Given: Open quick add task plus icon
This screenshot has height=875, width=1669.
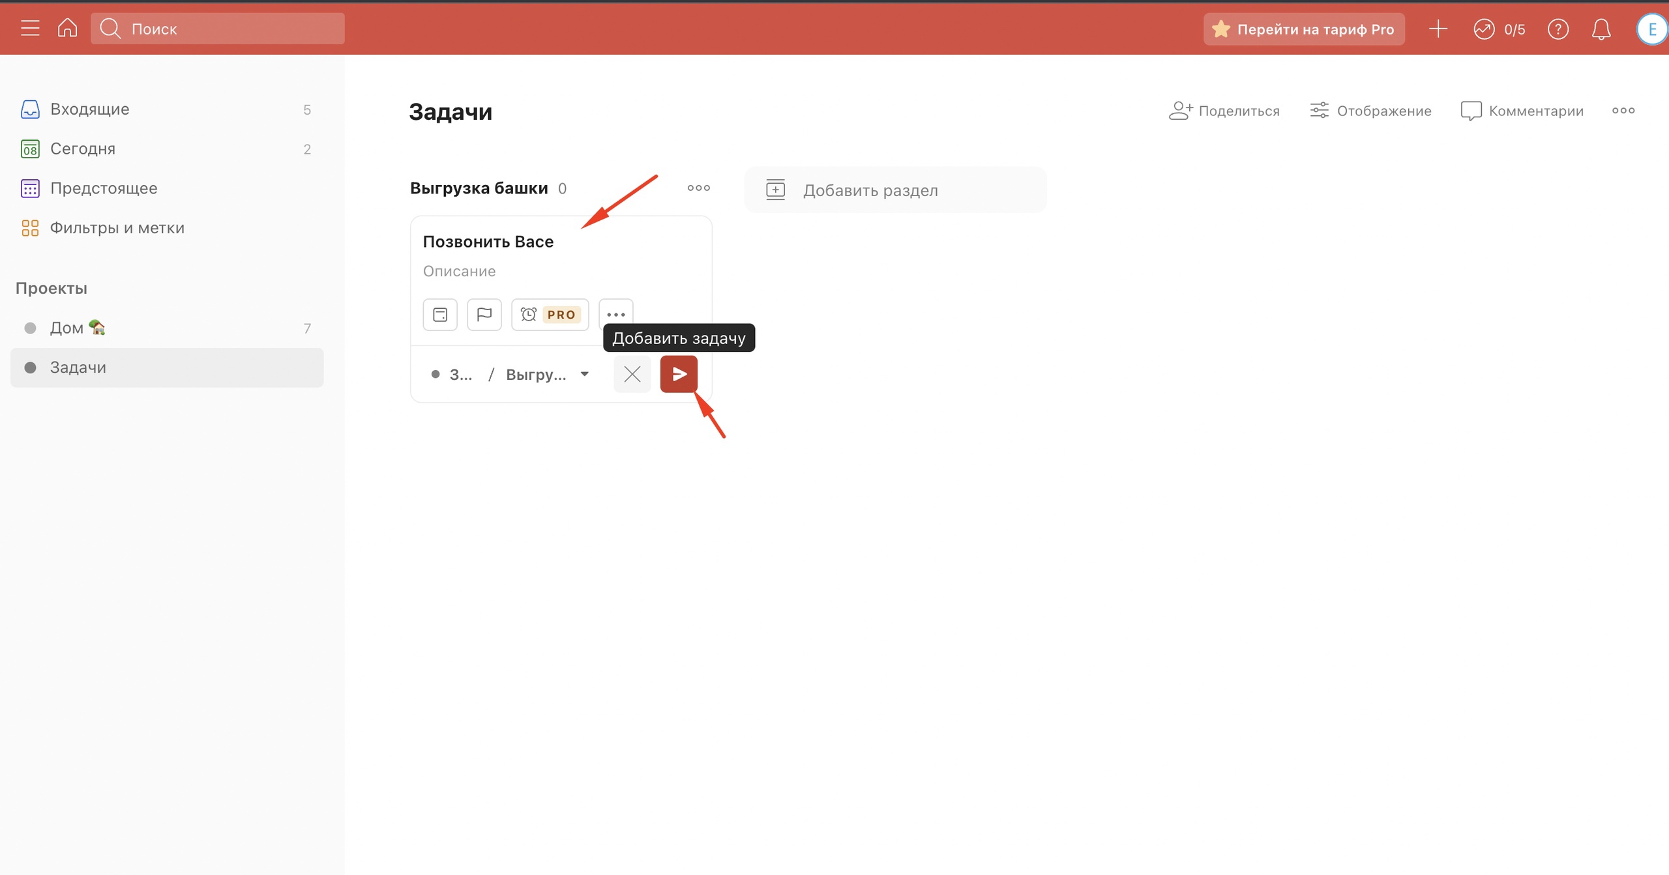Looking at the screenshot, I should pos(1438,29).
